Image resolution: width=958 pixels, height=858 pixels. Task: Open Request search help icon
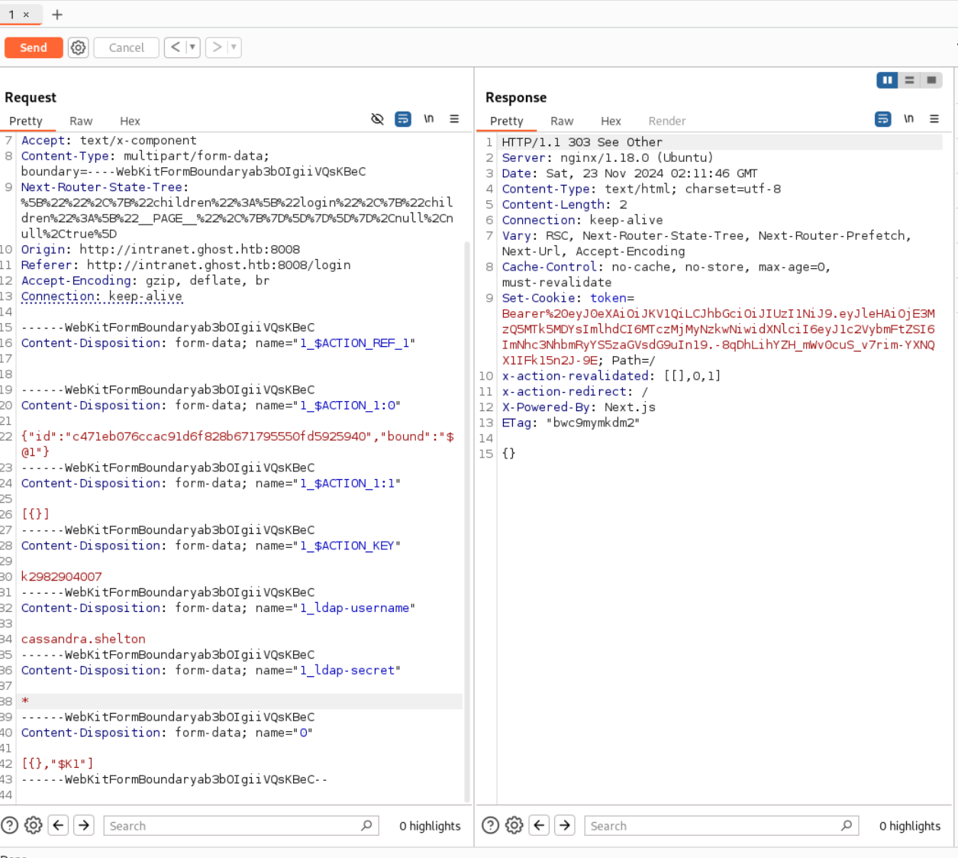pyautogui.click(x=10, y=825)
